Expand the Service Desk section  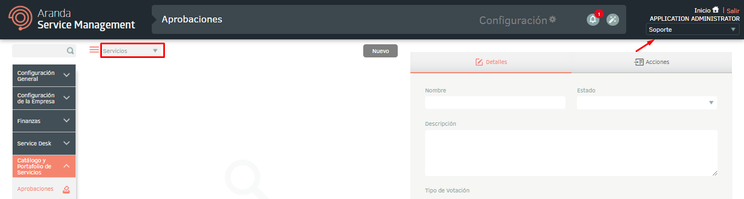point(44,143)
